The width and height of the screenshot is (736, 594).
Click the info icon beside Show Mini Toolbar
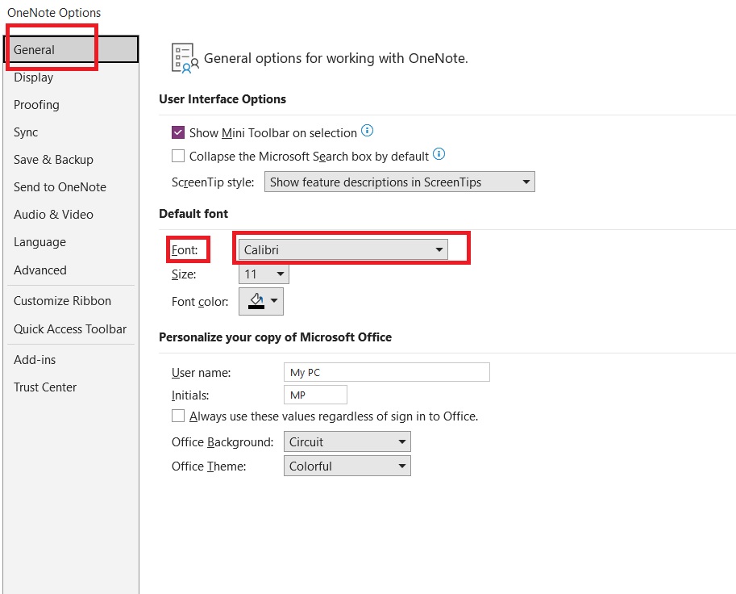click(368, 132)
